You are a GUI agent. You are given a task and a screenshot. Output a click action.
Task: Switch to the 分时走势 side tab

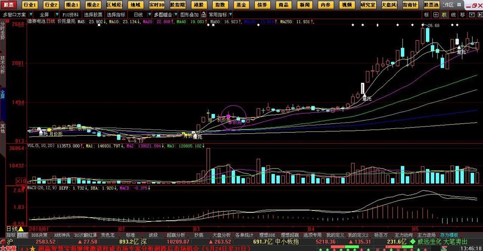pyautogui.click(x=2, y=31)
